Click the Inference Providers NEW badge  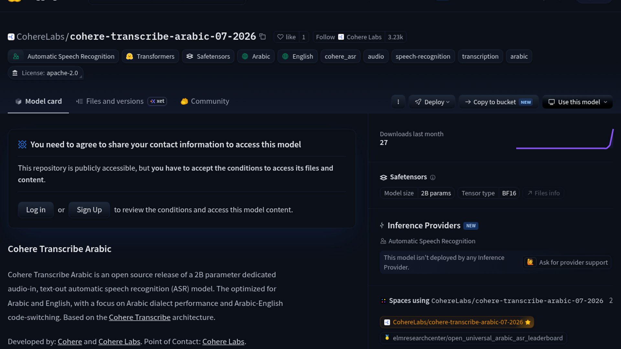click(x=471, y=226)
